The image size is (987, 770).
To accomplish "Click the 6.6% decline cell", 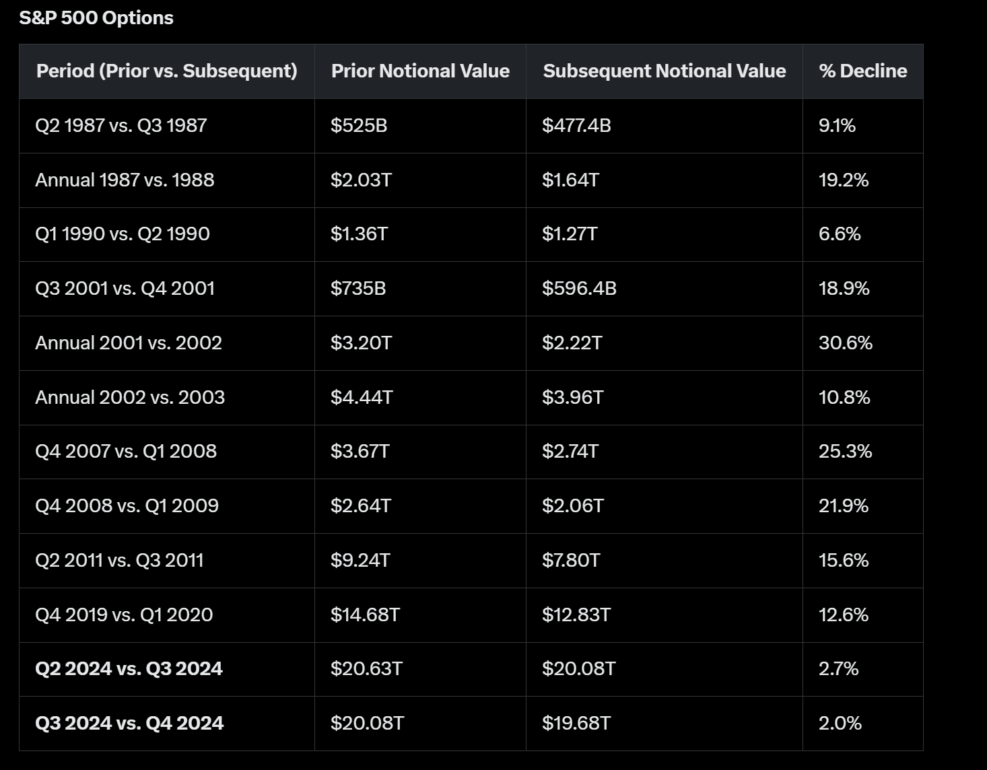I will point(840,234).
